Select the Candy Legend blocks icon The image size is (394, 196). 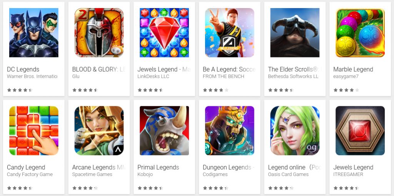(x=34, y=131)
